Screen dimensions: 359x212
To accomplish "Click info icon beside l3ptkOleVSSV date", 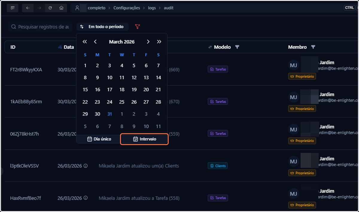I will click(86, 166).
